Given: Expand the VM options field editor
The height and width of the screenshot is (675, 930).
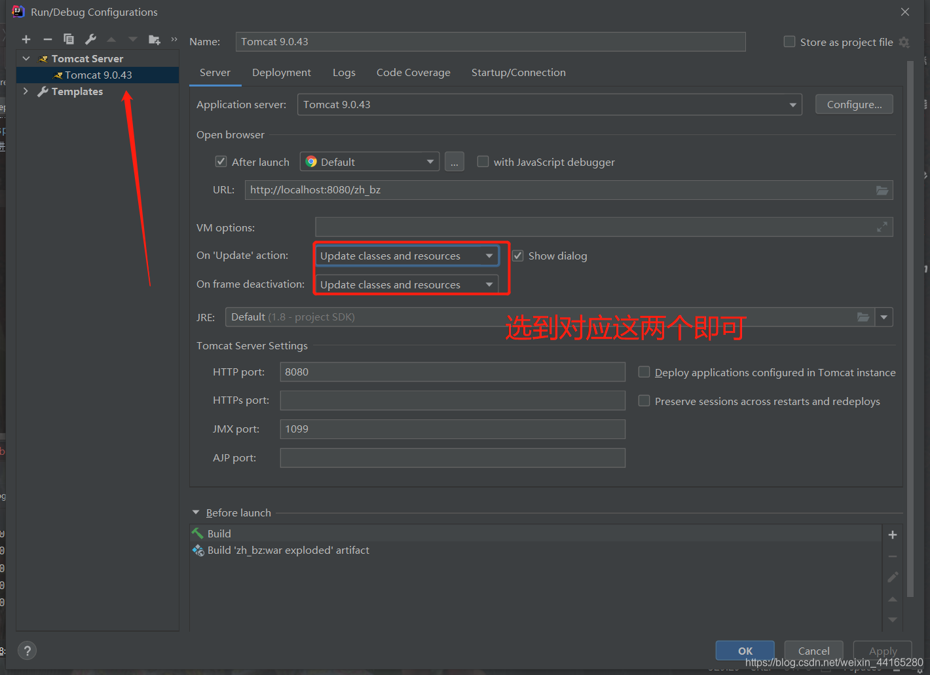Looking at the screenshot, I should coord(882,227).
